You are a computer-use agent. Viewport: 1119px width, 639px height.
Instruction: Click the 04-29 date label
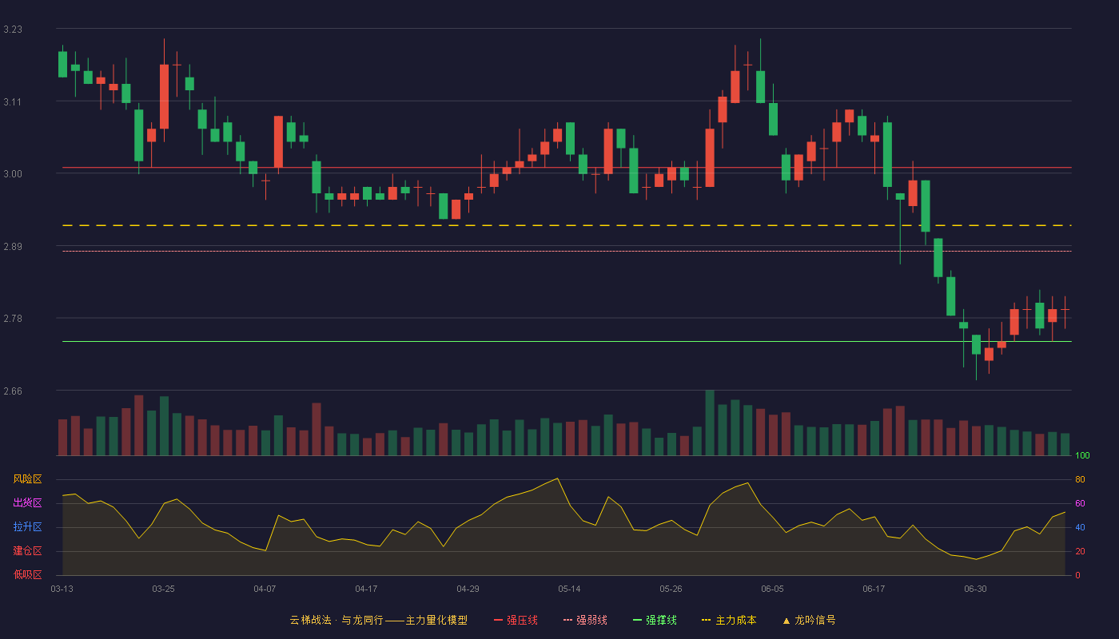click(468, 589)
